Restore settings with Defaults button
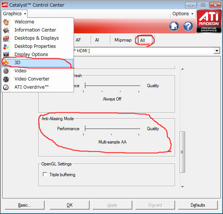Image resolution: width=223 pixels, height=214 pixels. [x=198, y=205]
